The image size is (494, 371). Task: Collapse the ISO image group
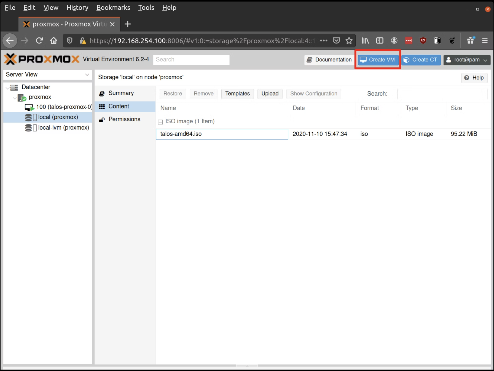[160, 121]
